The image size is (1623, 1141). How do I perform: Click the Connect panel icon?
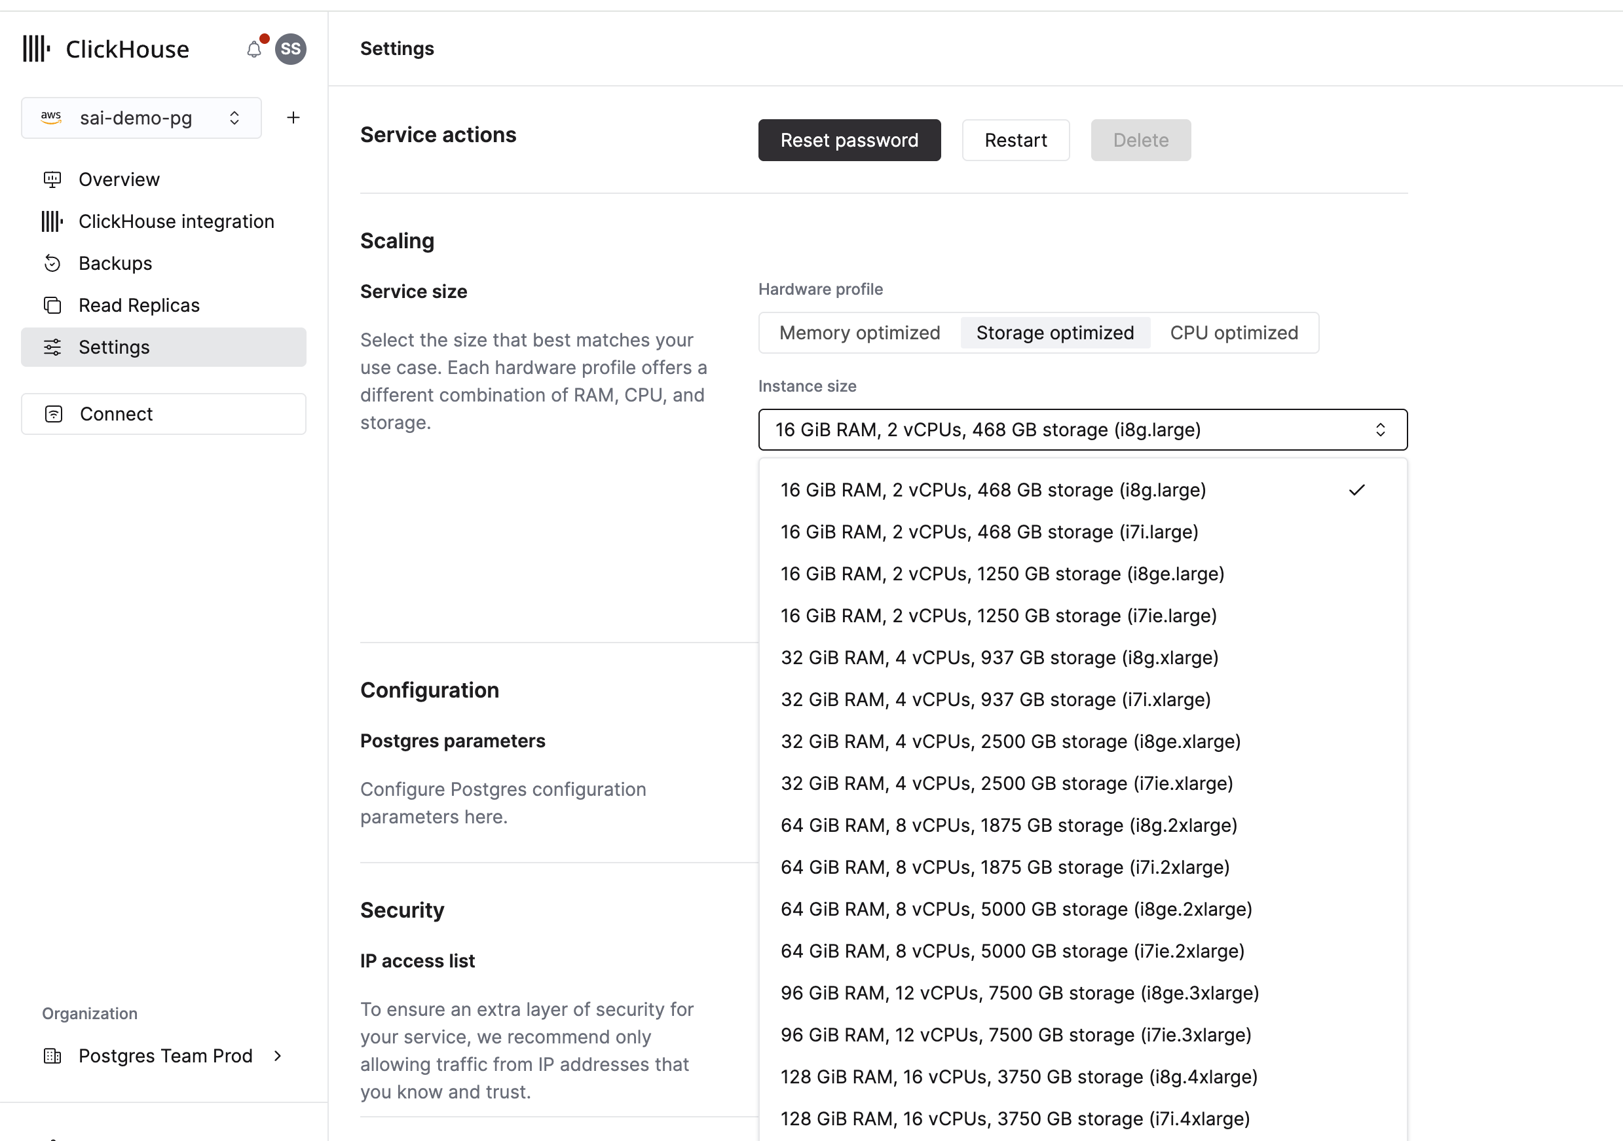click(x=53, y=413)
